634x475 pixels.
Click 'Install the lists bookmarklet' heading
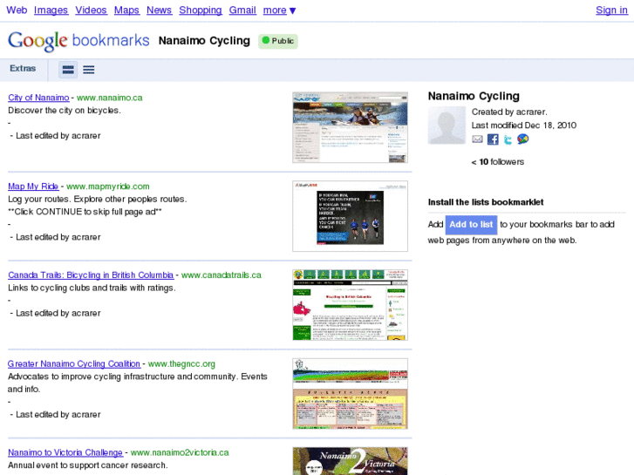pyautogui.click(x=486, y=202)
